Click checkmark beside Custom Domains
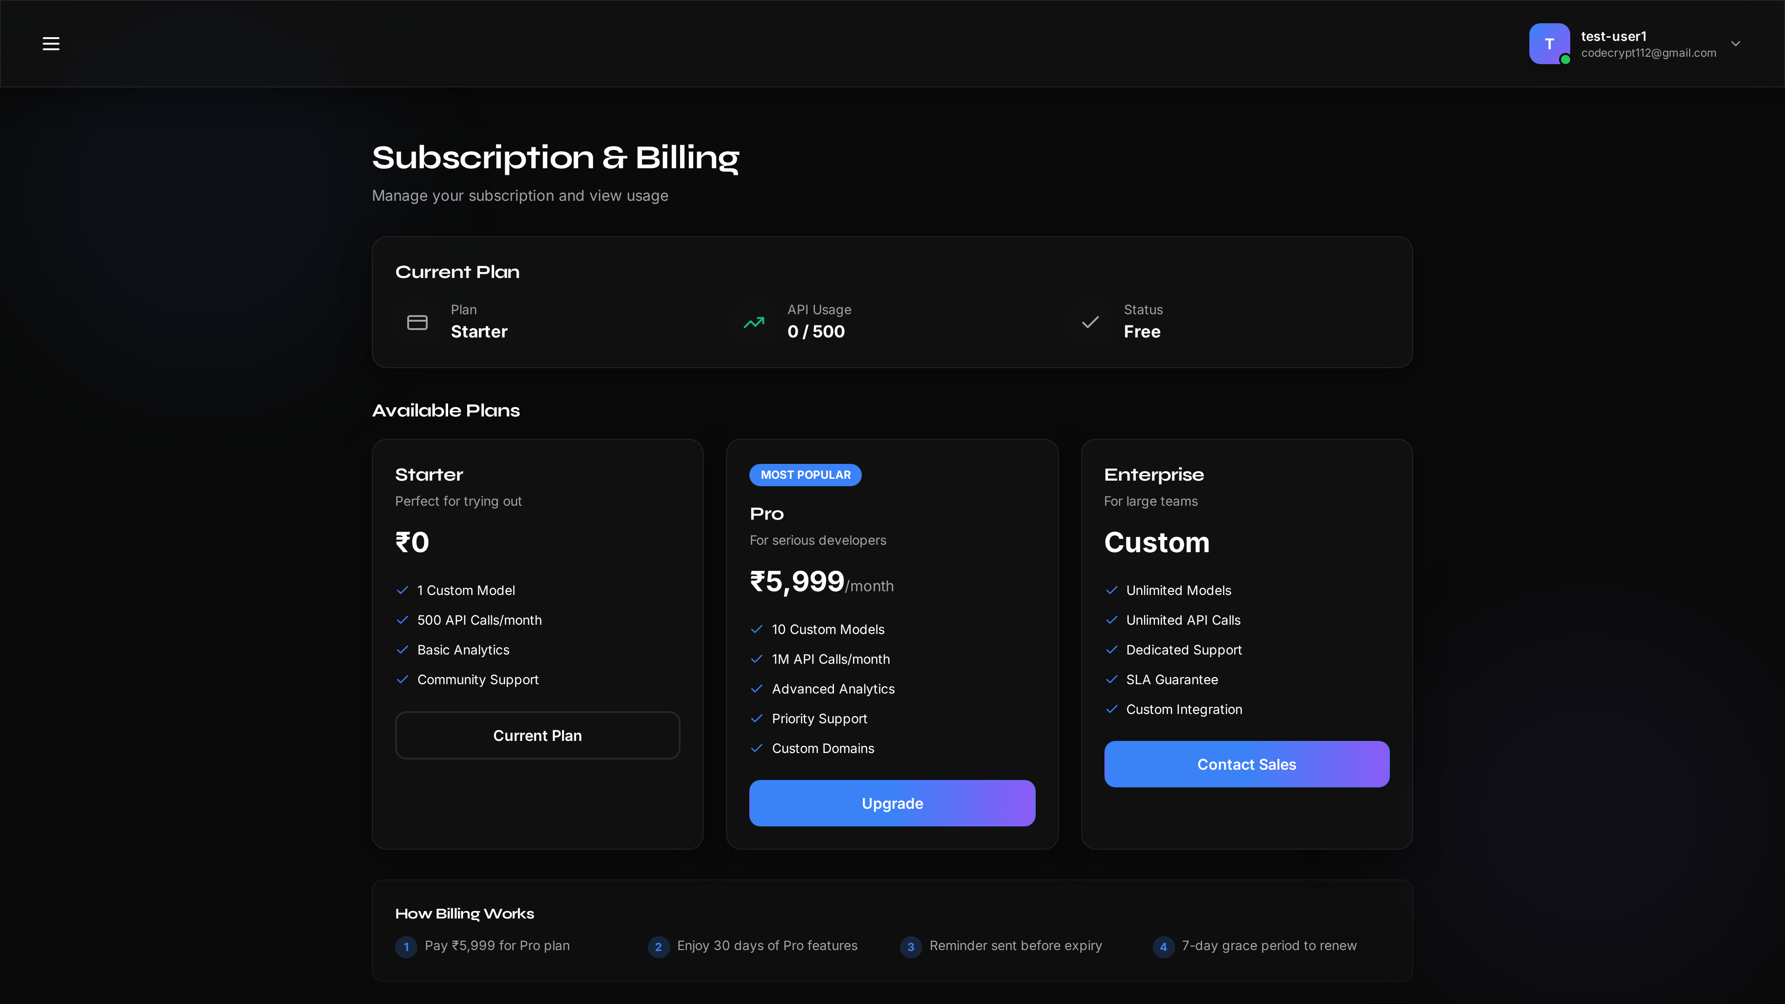1785x1004 pixels. (757, 748)
